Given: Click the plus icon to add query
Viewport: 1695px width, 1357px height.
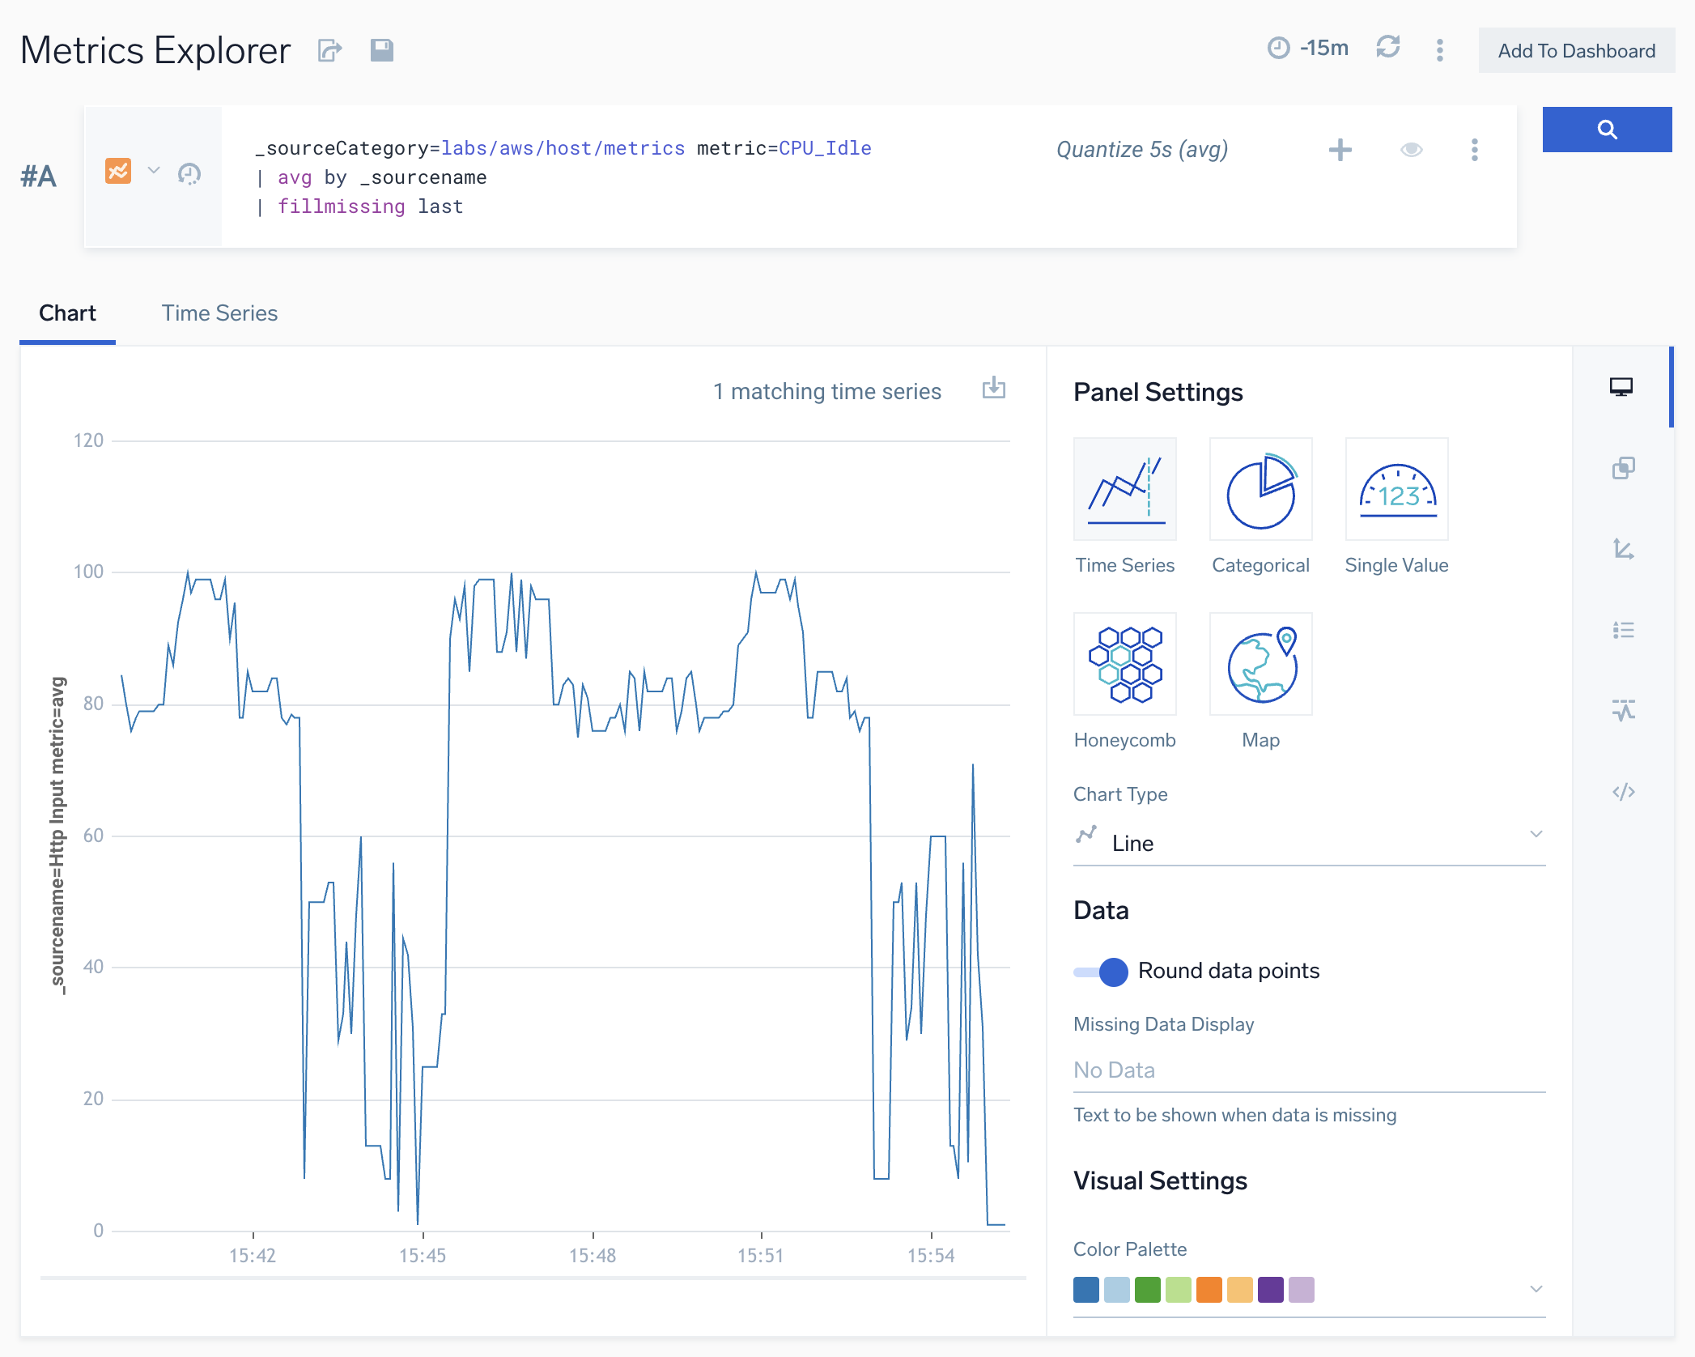Looking at the screenshot, I should point(1340,150).
